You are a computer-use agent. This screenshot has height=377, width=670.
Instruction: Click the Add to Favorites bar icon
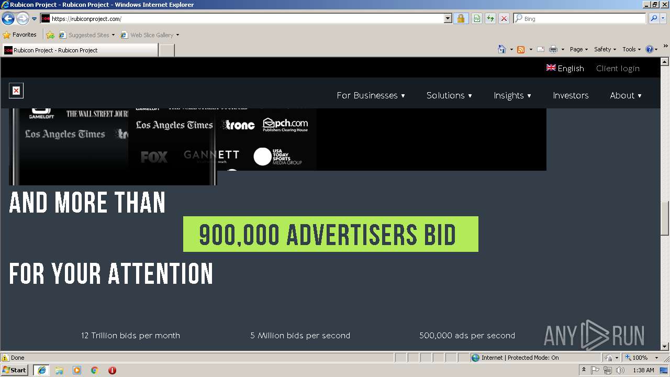[50, 35]
